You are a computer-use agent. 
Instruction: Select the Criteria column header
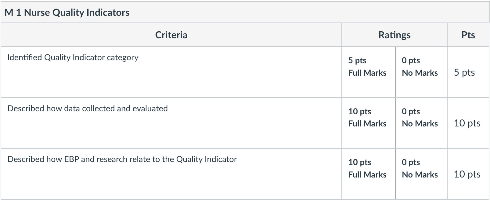click(x=171, y=35)
